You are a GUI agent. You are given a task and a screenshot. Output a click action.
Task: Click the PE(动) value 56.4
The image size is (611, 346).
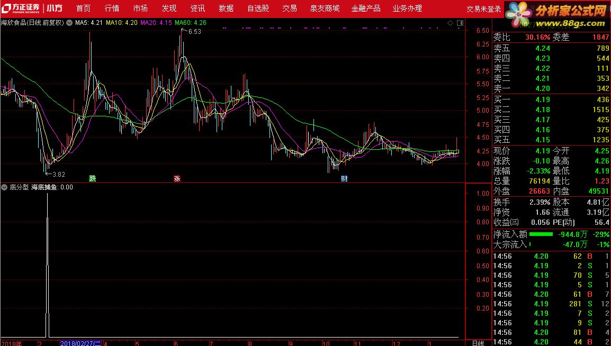pyautogui.click(x=602, y=223)
